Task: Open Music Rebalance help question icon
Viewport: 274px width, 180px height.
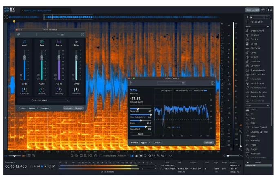Action: point(82,34)
